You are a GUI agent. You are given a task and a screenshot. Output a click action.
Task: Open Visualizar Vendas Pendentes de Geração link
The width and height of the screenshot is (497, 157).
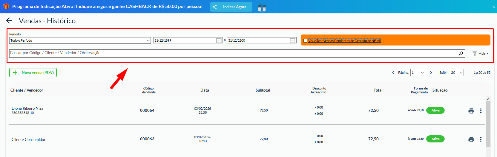[344, 41]
